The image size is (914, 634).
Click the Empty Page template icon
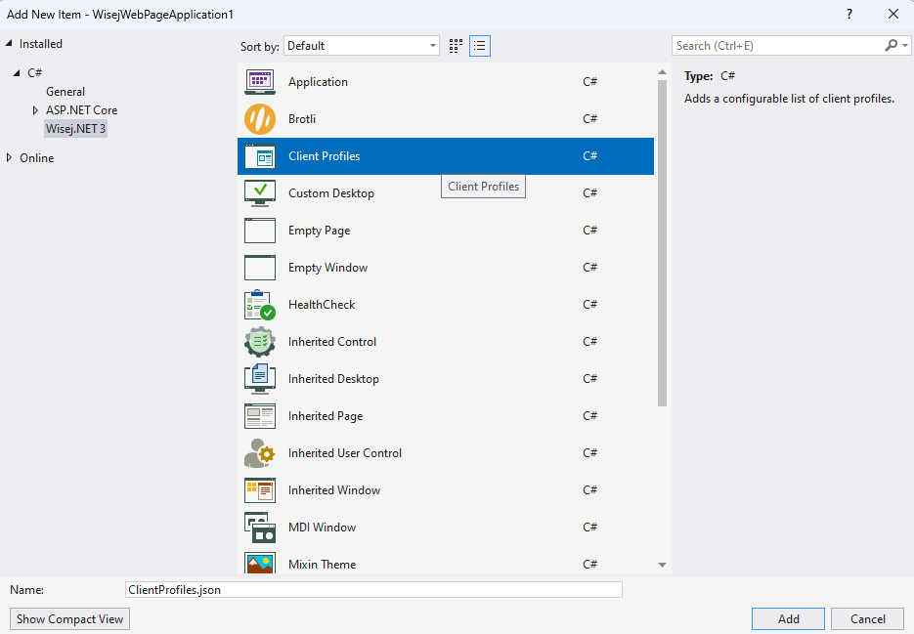(260, 231)
